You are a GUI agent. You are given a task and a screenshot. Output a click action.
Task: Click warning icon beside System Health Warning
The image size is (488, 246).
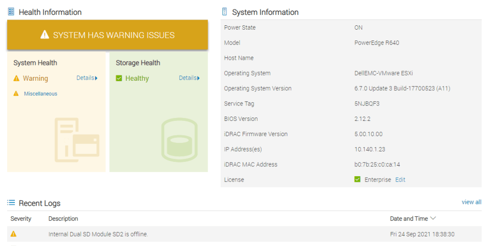click(17, 78)
